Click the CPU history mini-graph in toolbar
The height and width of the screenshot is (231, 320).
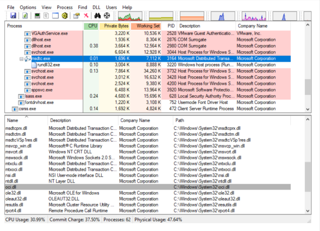click(x=130, y=15)
